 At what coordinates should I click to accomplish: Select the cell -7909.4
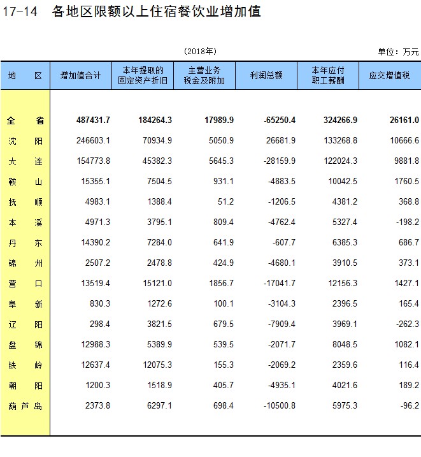(282, 324)
